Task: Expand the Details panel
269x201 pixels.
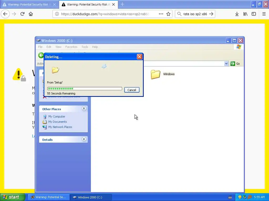Action: (x=84, y=139)
